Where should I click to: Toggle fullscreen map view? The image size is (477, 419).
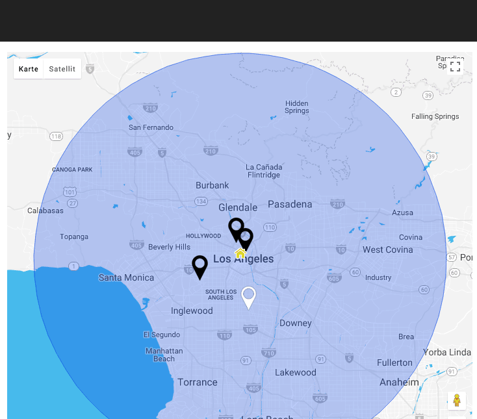455,66
